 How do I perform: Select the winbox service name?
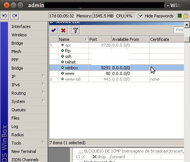71,68
